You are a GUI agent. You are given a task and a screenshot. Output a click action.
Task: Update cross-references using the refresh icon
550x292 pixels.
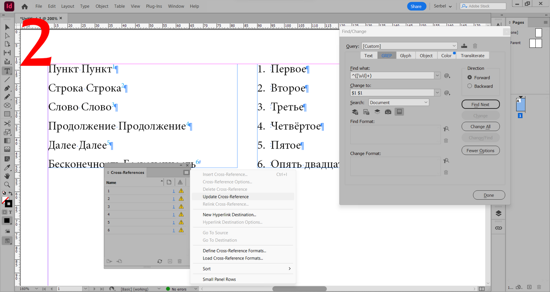[159, 261]
